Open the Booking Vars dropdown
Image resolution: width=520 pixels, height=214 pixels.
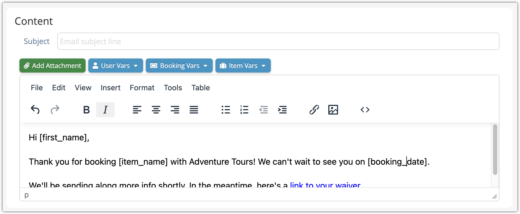179,65
